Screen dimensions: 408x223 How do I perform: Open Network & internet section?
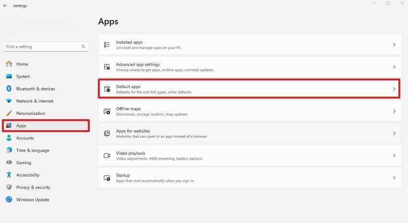46,101
